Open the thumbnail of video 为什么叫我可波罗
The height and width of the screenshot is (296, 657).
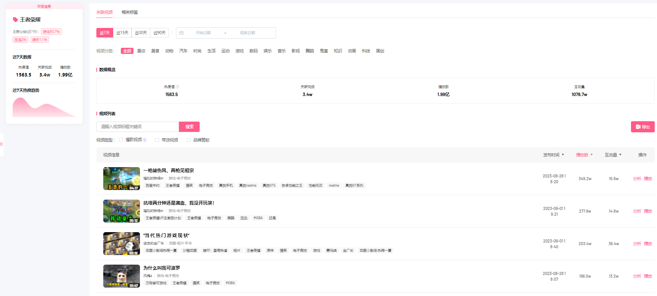pos(121,276)
